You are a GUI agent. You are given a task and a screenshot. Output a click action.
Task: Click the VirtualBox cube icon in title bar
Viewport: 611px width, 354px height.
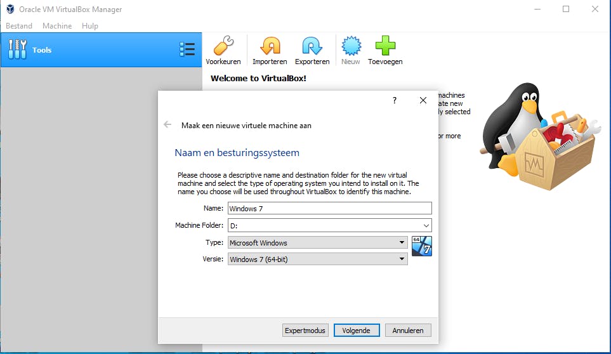tap(10, 9)
